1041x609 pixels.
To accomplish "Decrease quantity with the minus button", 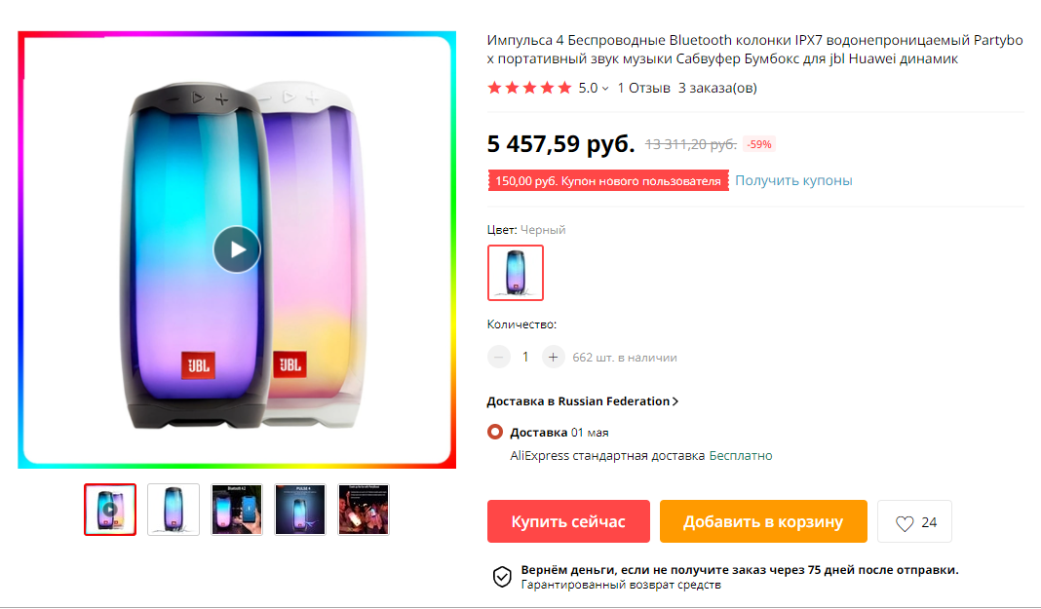I will click(499, 357).
